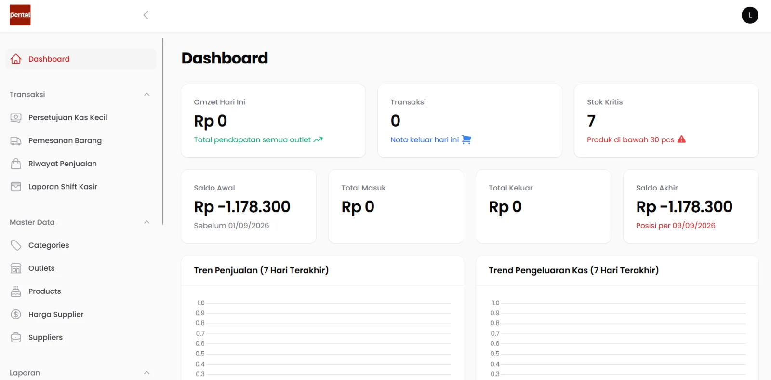The image size is (771, 380).
Task: Click the Outlets store icon
Action: [x=16, y=268]
